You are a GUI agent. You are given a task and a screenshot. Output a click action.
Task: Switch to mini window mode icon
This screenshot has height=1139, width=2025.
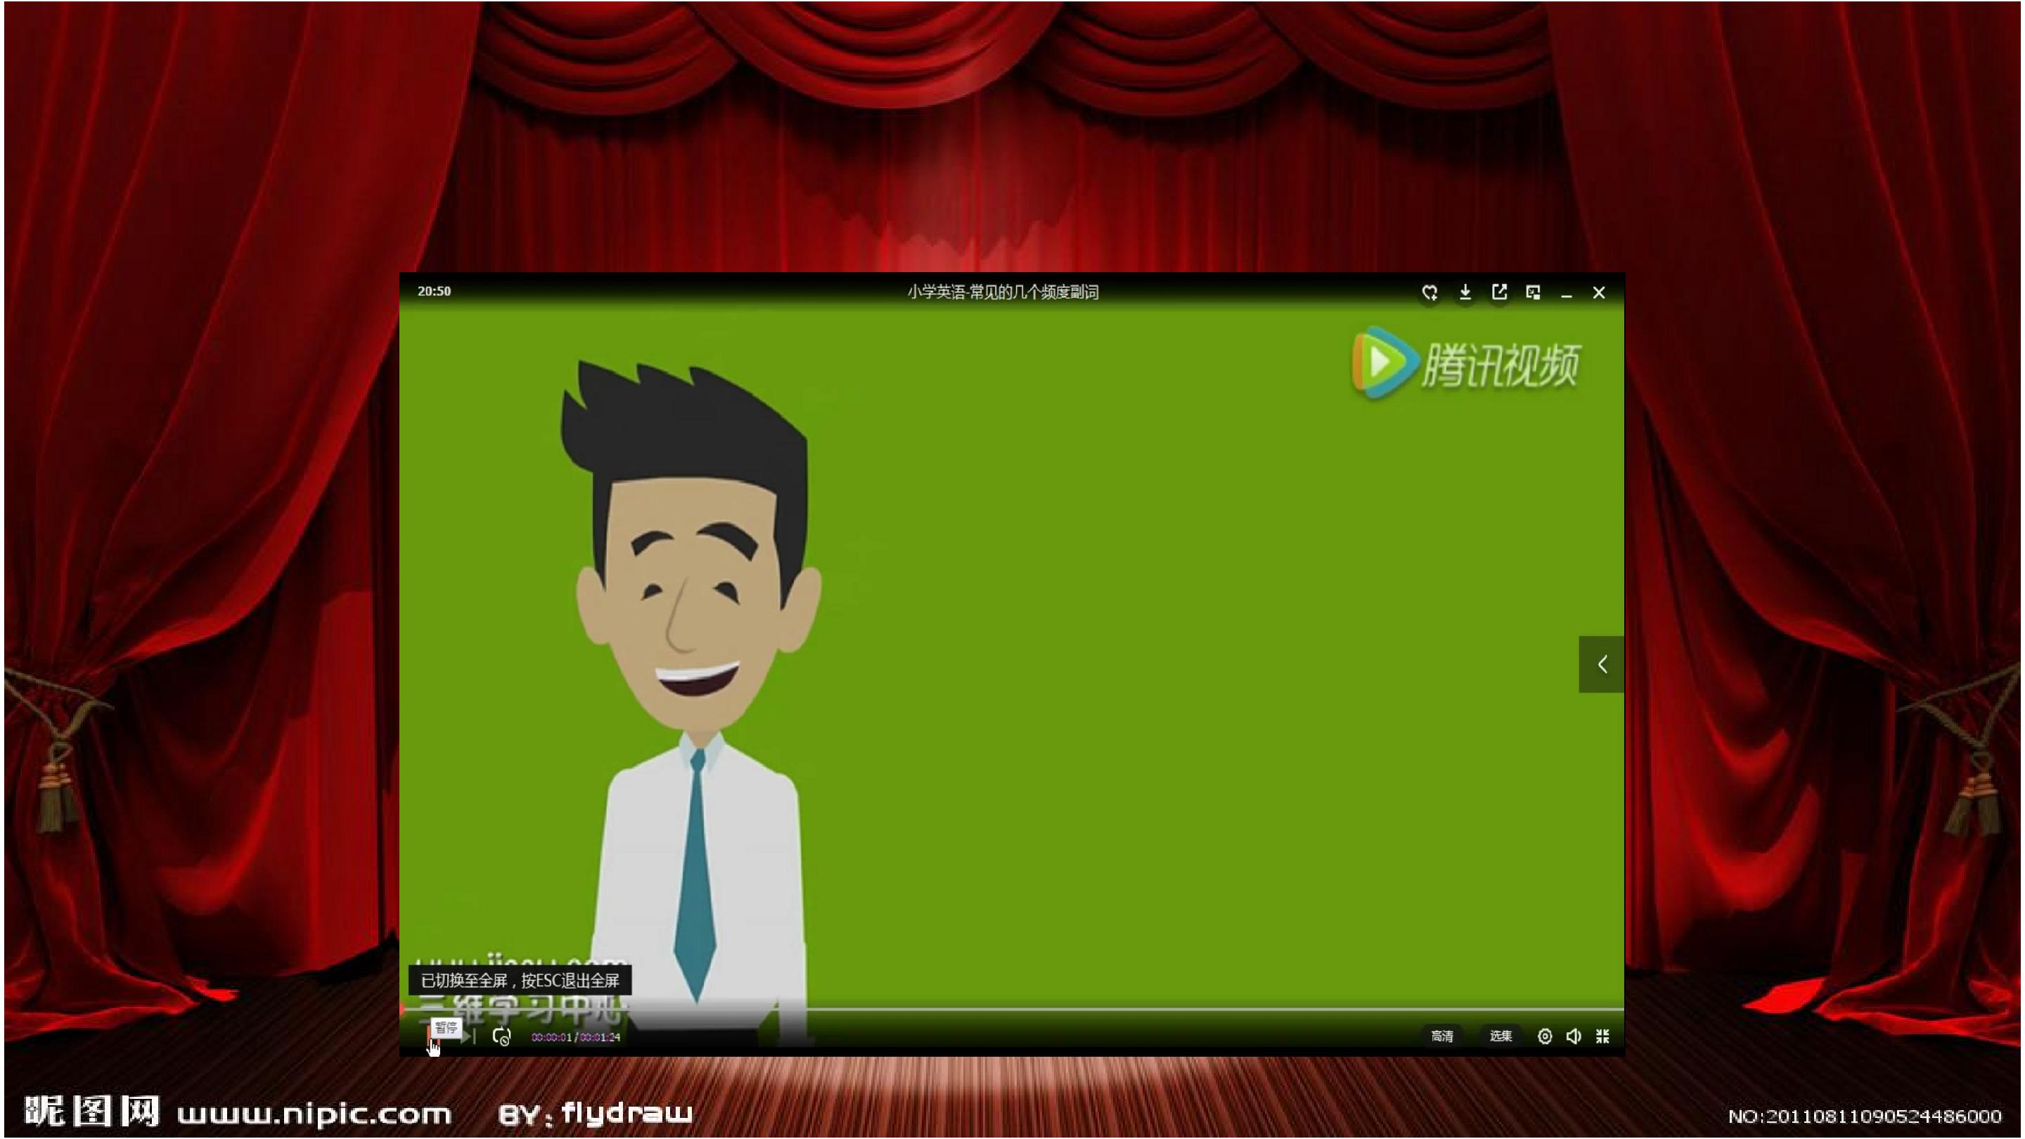pos(1533,292)
